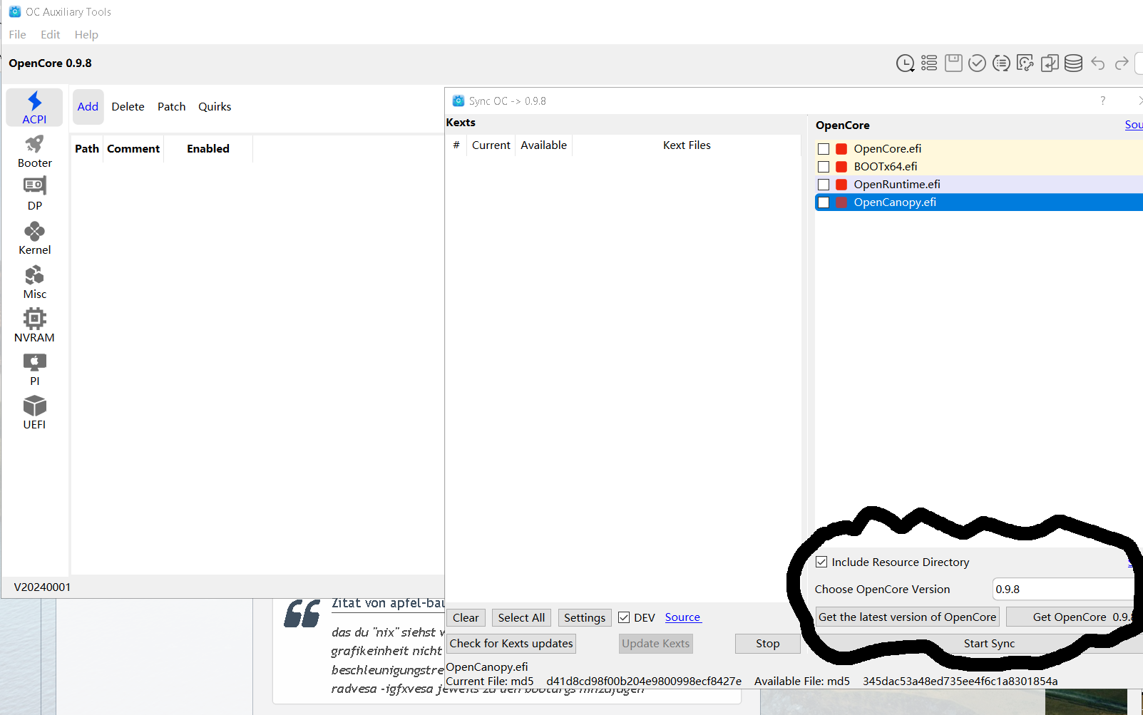1143x715 pixels.
Task: Open the recent files clock dropdown
Action: point(905,63)
